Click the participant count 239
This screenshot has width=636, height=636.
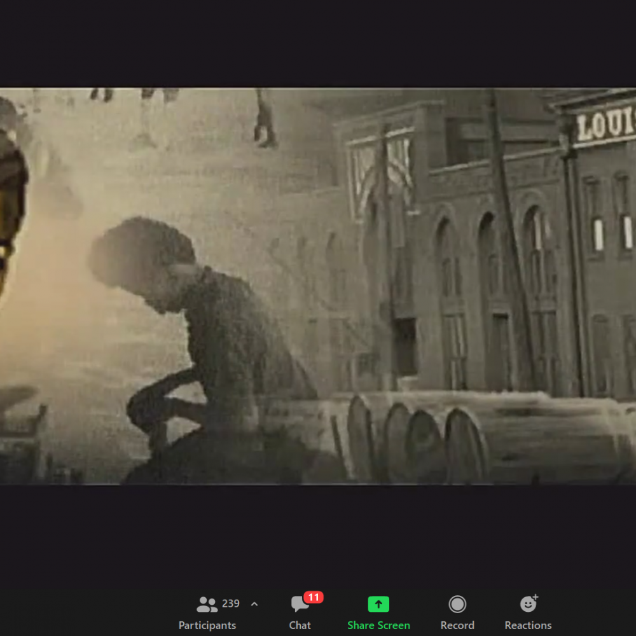(x=231, y=604)
